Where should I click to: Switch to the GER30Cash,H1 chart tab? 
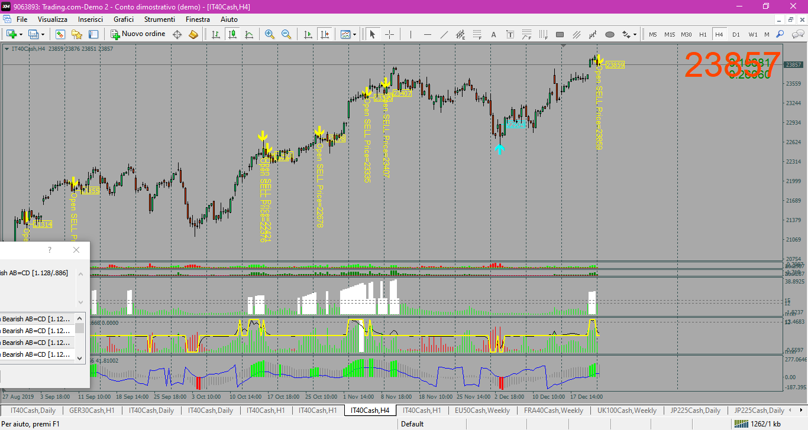92,411
